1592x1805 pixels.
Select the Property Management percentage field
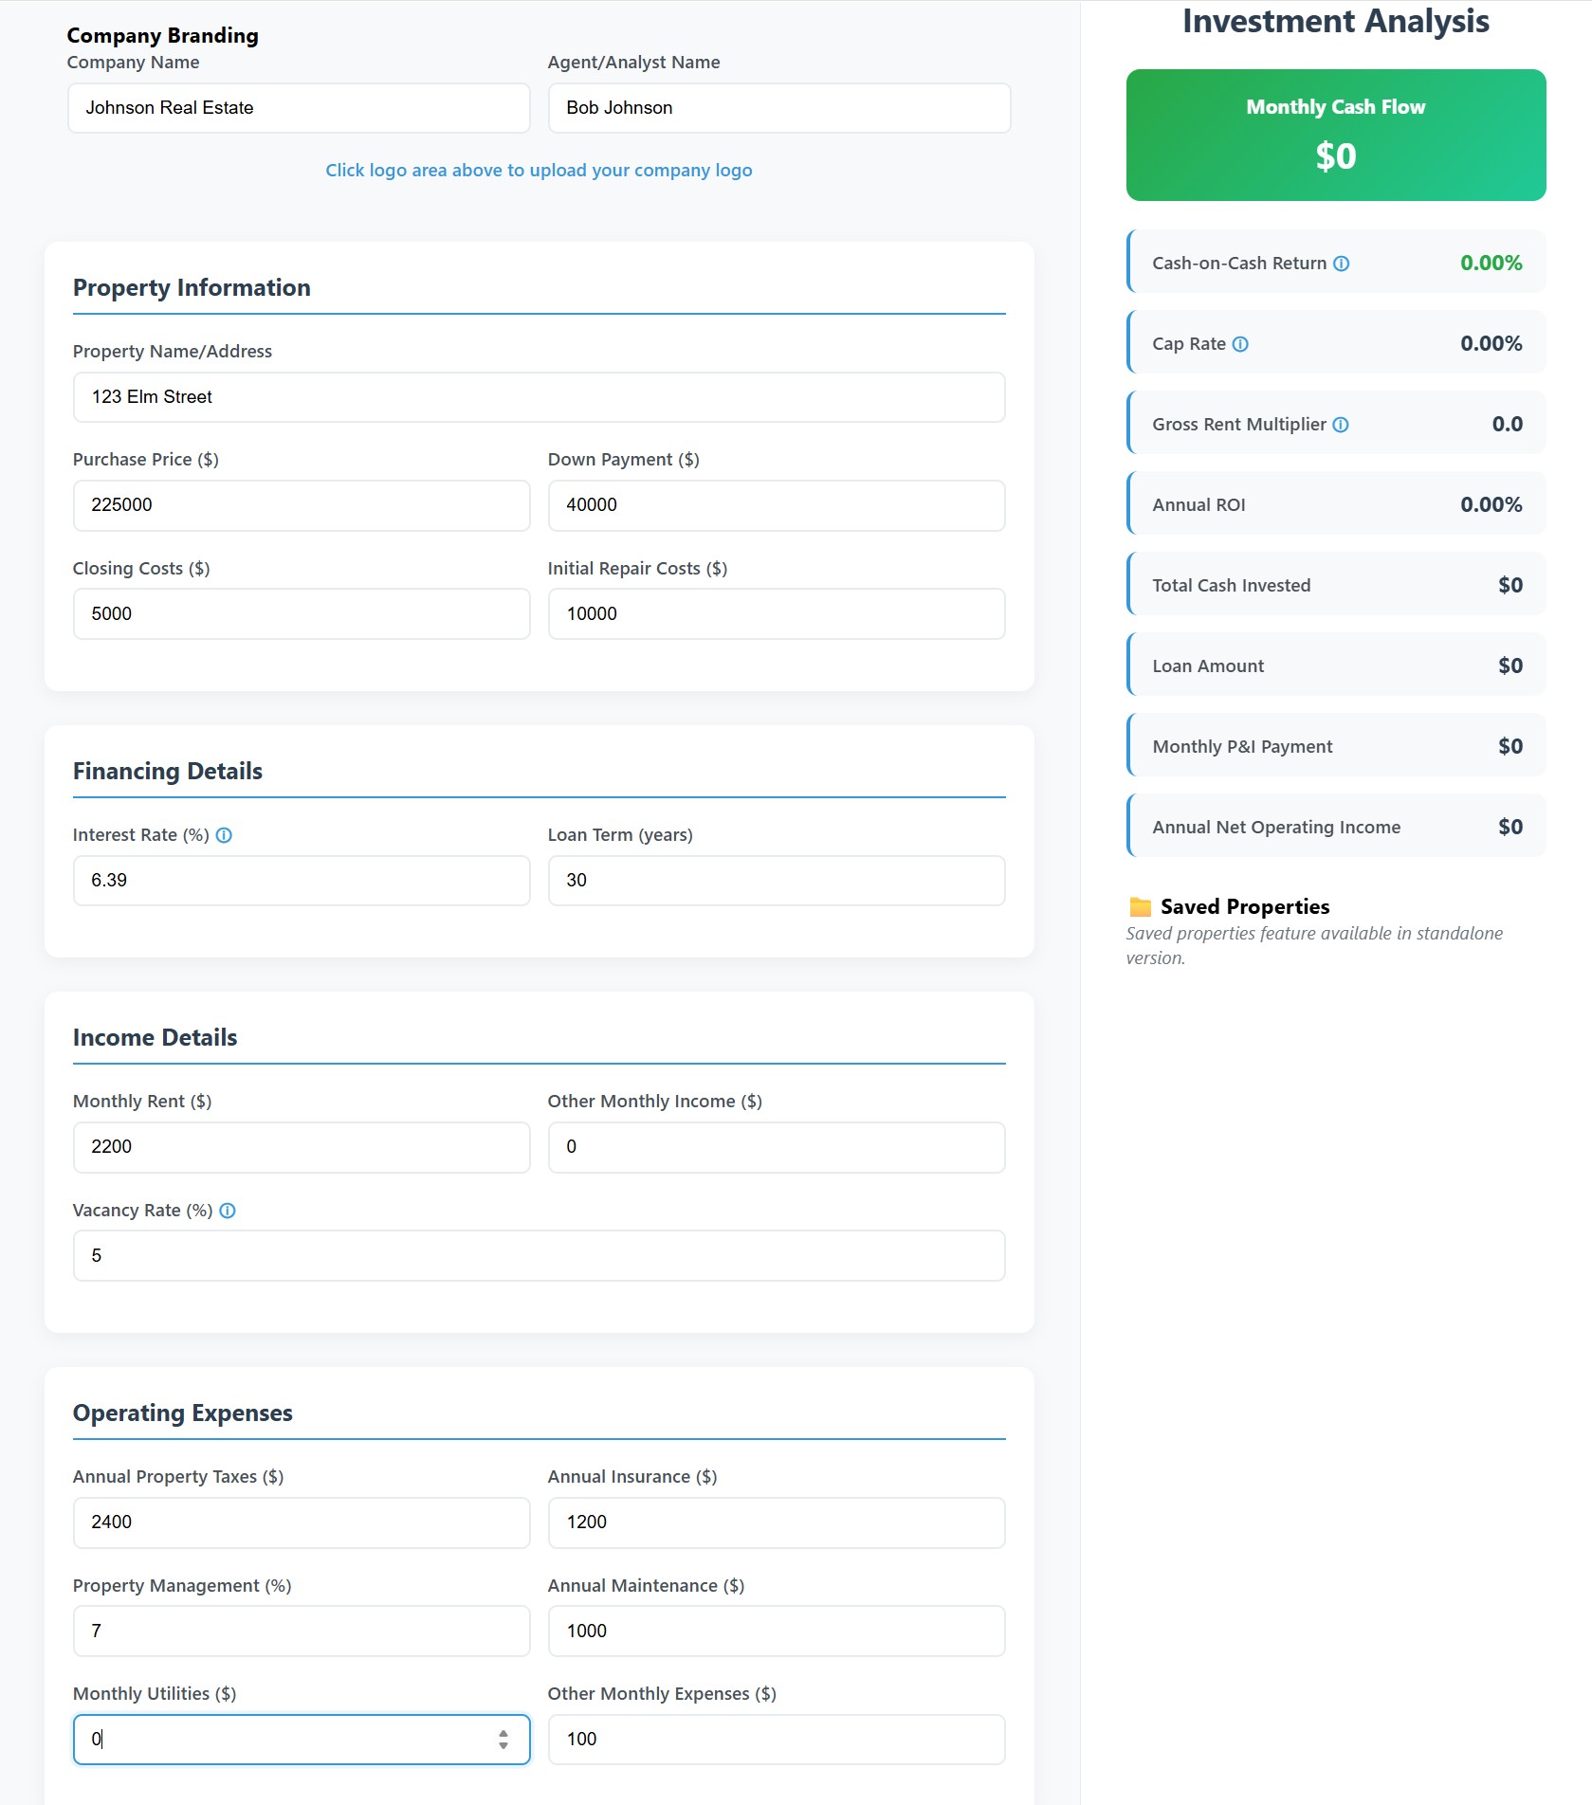click(302, 1631)
